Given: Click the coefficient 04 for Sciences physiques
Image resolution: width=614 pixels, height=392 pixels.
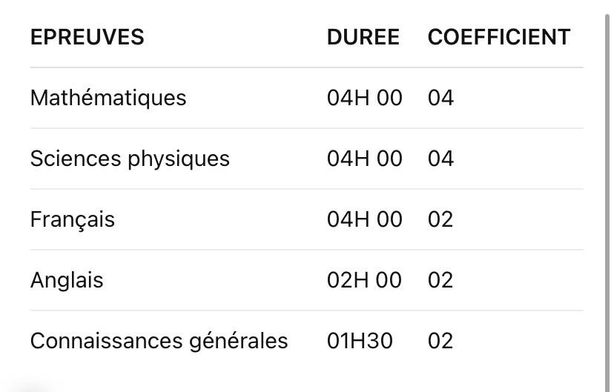Looking at the screenshot, I should [440, 159].
